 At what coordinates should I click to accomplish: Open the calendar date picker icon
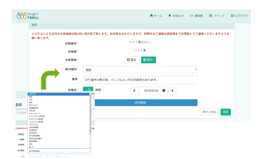click(164, 91)
